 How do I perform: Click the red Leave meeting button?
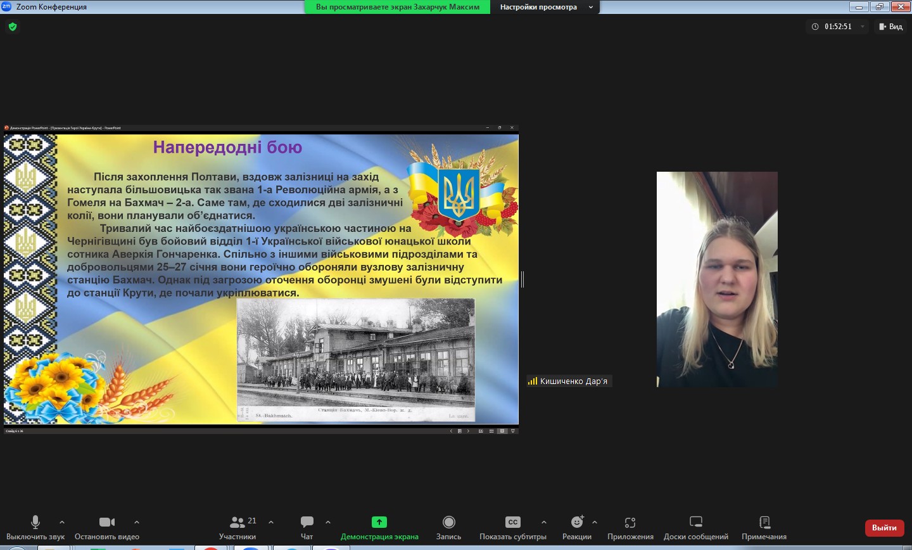click(884, 528)
